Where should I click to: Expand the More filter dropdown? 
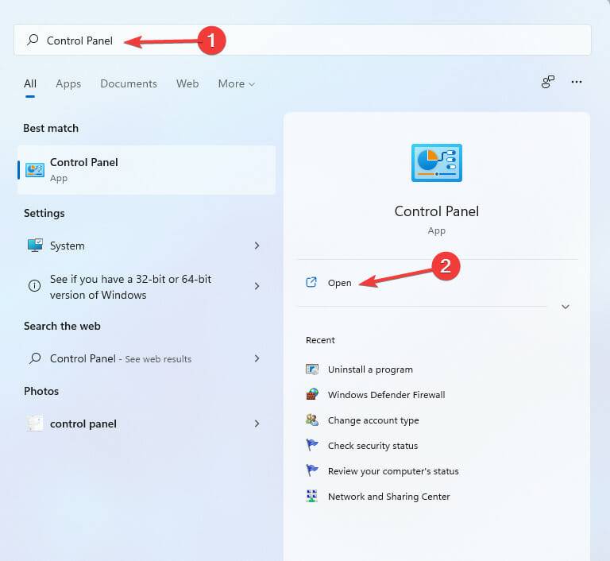pyautogui.click(x=236, y=83)
